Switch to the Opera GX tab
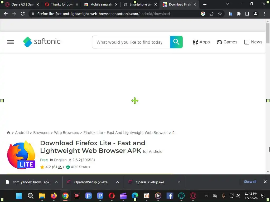The height and width of the screenshot is (202, 270). [22, 4]
